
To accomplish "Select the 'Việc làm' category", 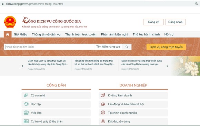I will click(56, 113).
